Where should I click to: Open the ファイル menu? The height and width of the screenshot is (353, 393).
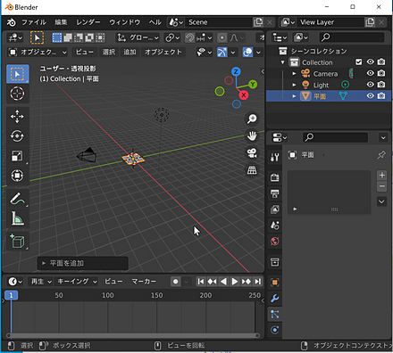click(34, 22)
